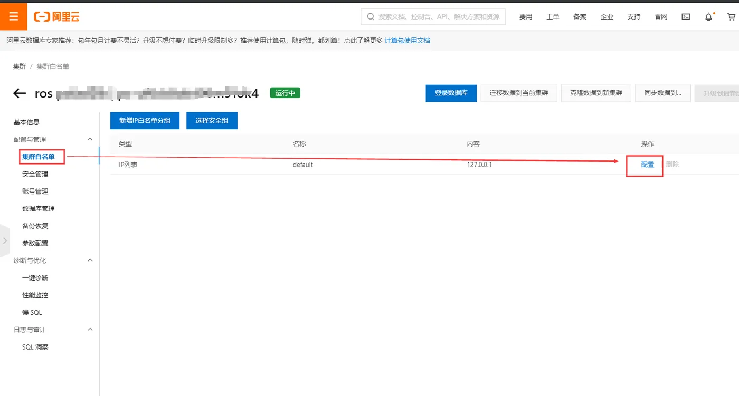Focus the top search input field
The width and height of the screenshot is (739, 396).
(433, 17)
